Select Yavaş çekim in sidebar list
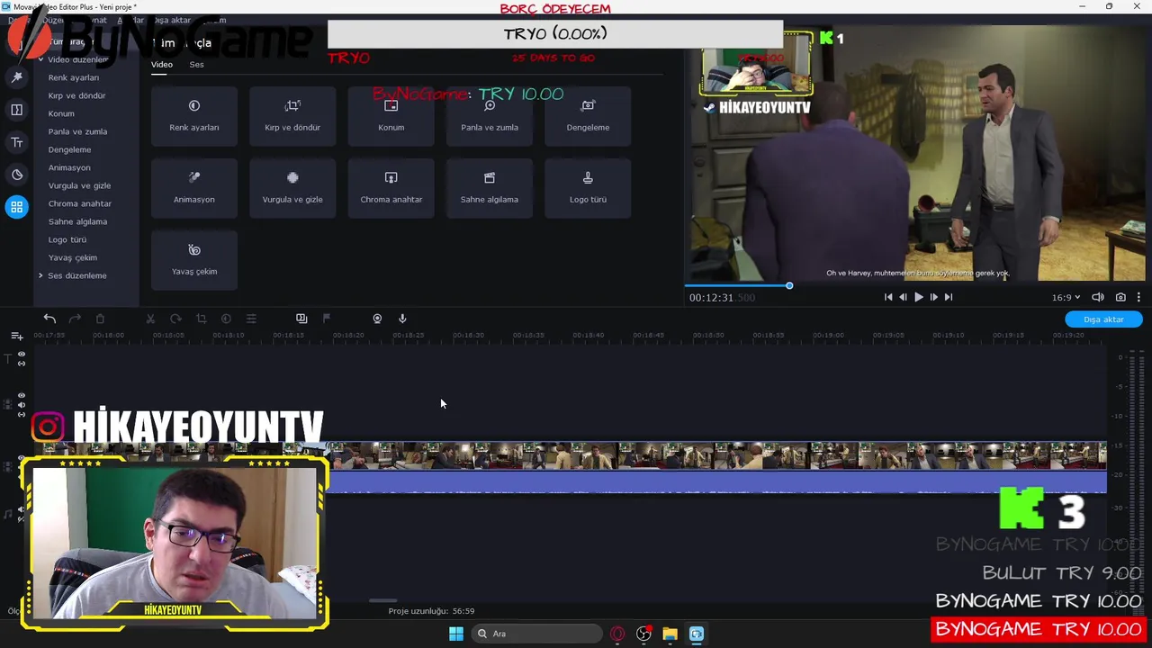This screenshot has height=648, width=1152. point(73,257)
